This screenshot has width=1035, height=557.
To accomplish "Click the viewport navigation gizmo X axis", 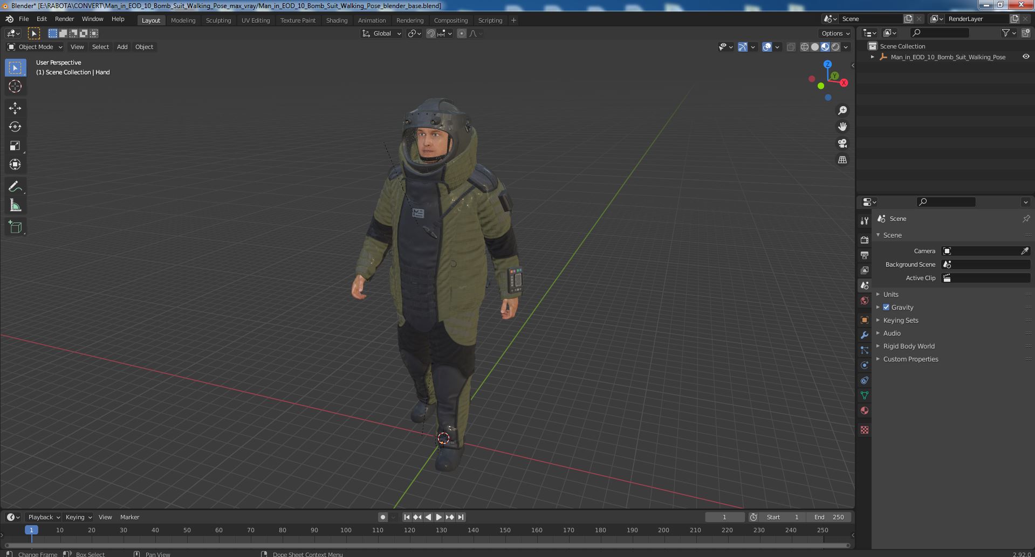I will (844, 83).
